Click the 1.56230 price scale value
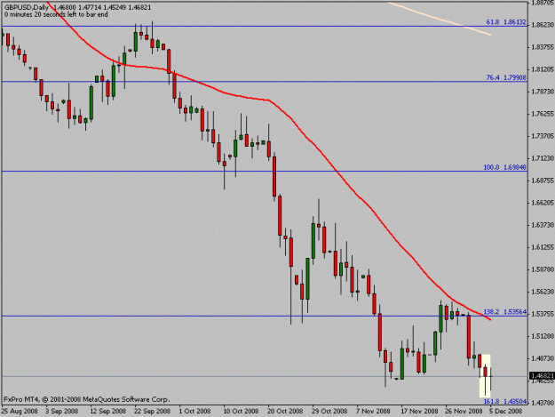Screen dimensions: 555x417 543,292
